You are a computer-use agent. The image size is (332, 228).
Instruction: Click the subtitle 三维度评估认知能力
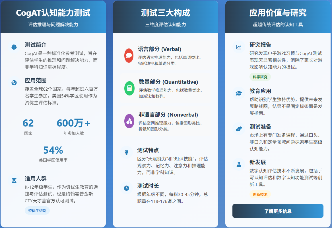tap(166, 25)
